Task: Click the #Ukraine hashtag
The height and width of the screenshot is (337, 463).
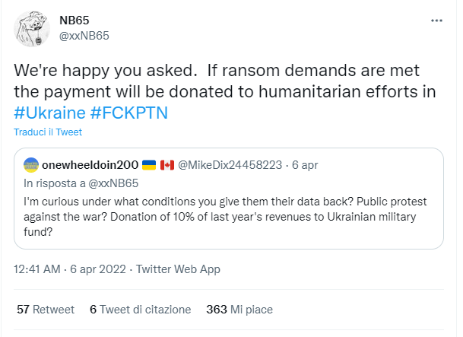Action: (x=48, y=112)
